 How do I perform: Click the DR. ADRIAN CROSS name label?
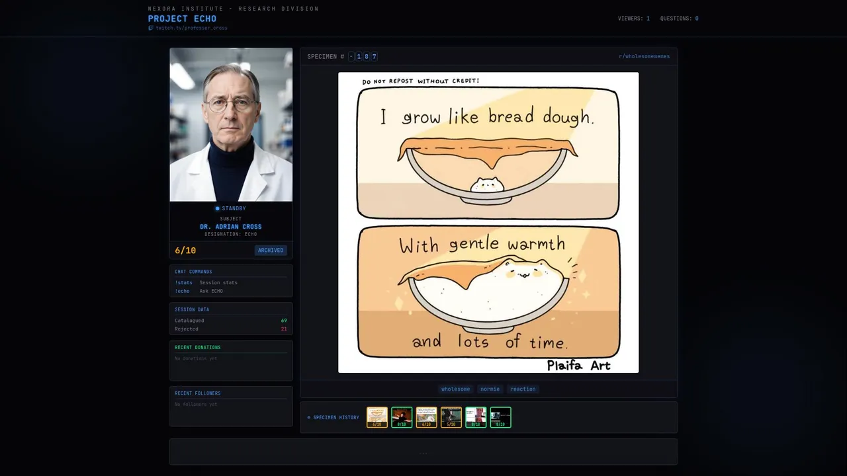point(231,227)
